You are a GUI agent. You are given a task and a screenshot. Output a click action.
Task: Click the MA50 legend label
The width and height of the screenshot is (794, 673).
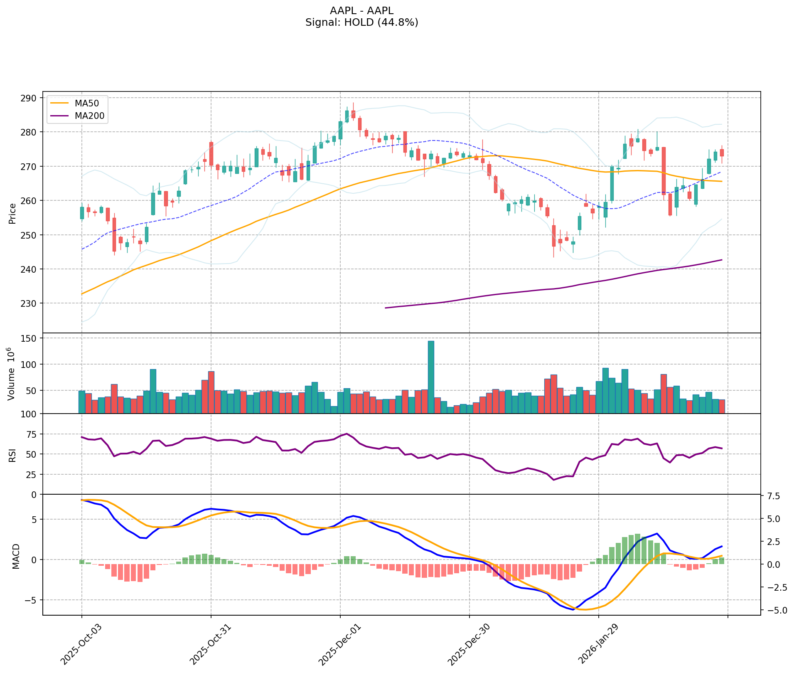click(x=86, y=104)
